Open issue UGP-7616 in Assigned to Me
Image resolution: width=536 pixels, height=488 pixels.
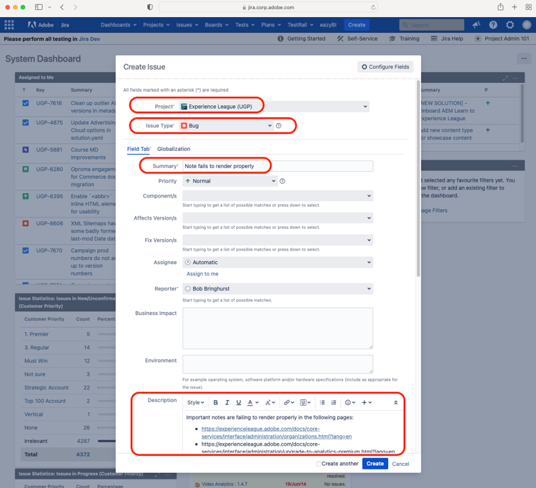49,103
